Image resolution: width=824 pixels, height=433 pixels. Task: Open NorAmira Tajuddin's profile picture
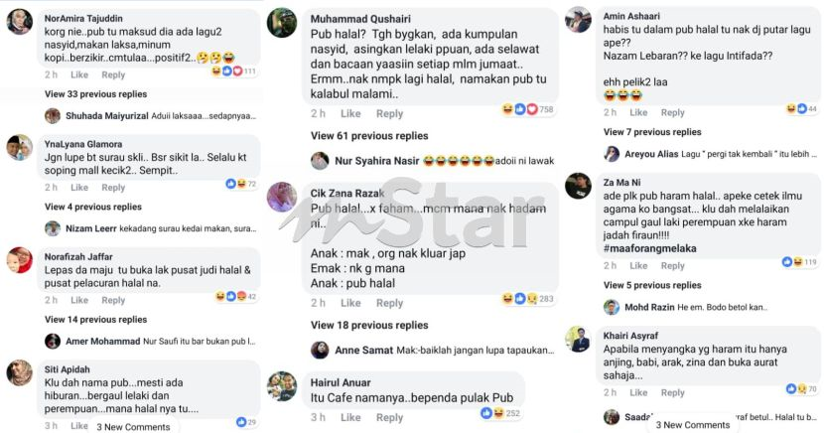pyautogui.click(x=20, y=22)
